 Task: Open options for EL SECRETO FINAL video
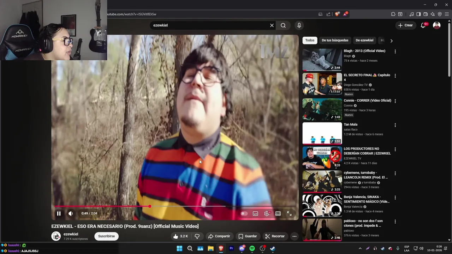click(395, 76)
